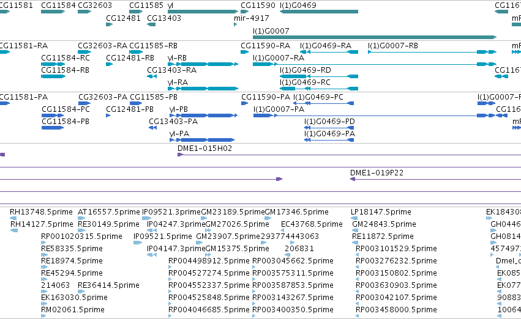Image resolution: width=521 pixels, height=319 pixels.
Task: Click the DME1-015H02 clone label
Action: 204,148
